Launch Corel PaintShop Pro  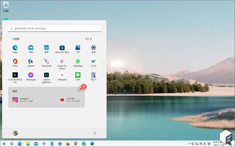tap(15, 78)
